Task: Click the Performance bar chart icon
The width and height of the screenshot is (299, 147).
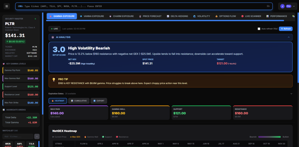Action: point(267,16)
